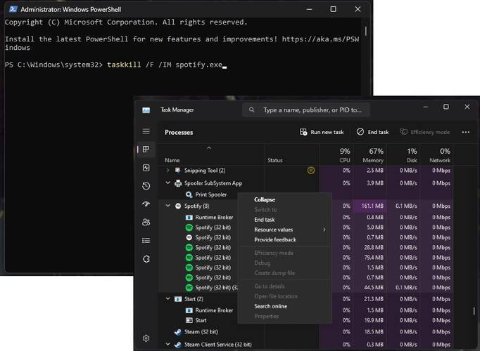Open Services page icon in sidebar
480x351 pixels.
[x=146, y=259]
